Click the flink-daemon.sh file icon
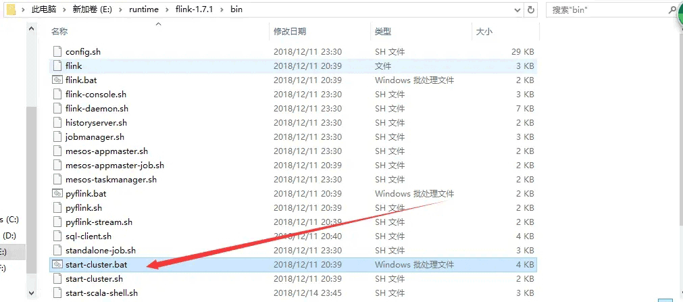This screenshot has width=683, height=302. pyautogui.click(x=57, y=108)
